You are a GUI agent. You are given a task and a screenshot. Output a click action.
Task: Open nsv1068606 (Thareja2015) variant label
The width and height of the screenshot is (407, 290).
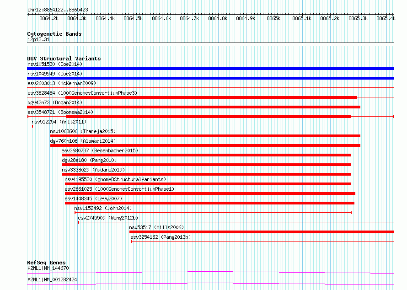83,131
